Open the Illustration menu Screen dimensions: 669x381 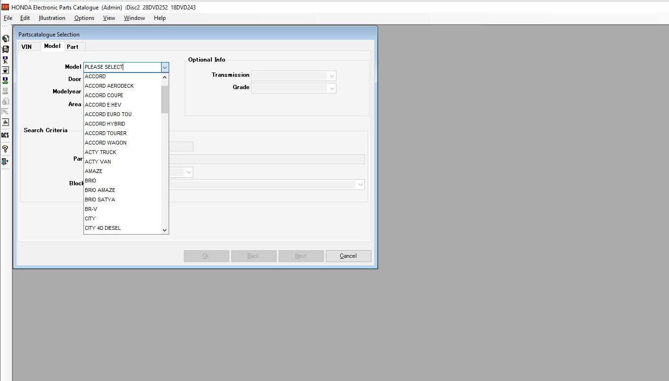(52, 18)
